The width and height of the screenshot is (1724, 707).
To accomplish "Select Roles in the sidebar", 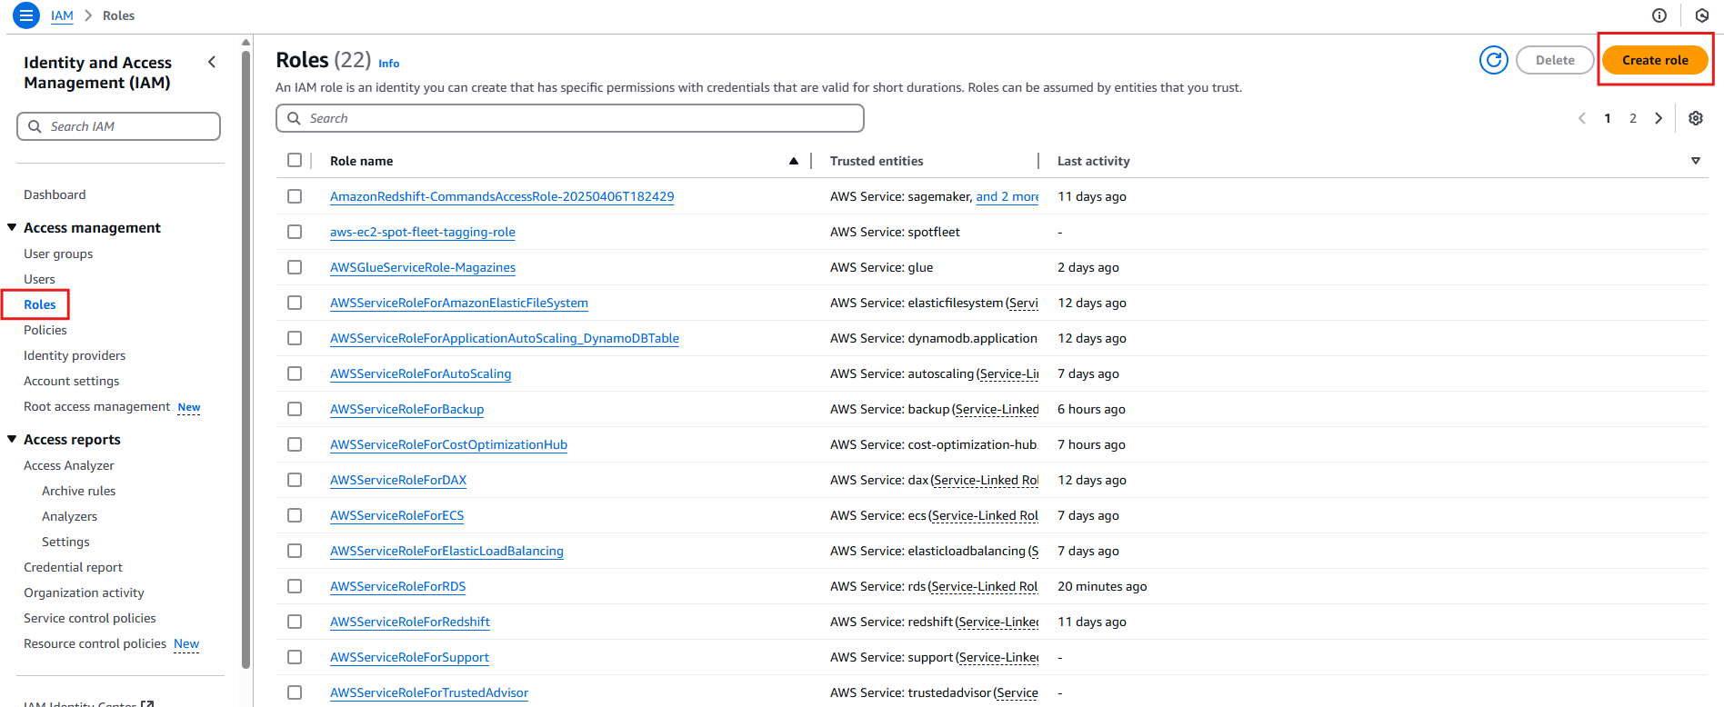I will pyautogui.click(x=40, y=304).
